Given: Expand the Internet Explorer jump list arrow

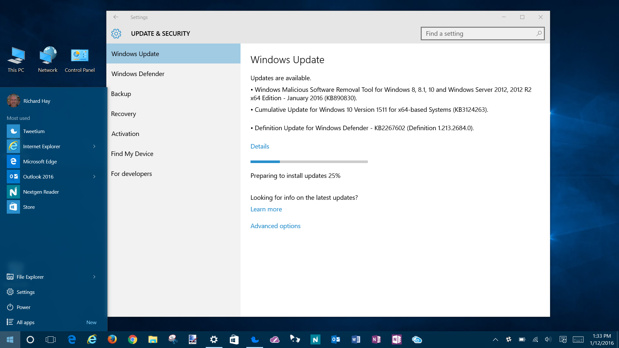Looking at the screenshot, I should (x=94, y=146).
